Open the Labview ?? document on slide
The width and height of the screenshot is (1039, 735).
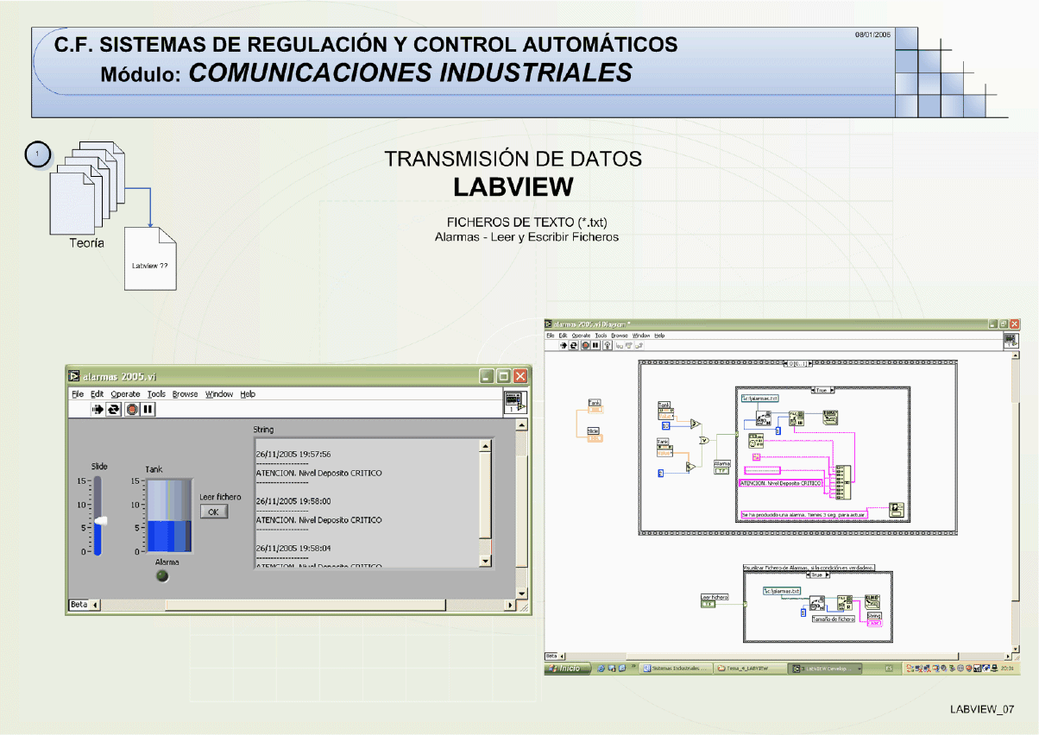(x=150, y=259)
